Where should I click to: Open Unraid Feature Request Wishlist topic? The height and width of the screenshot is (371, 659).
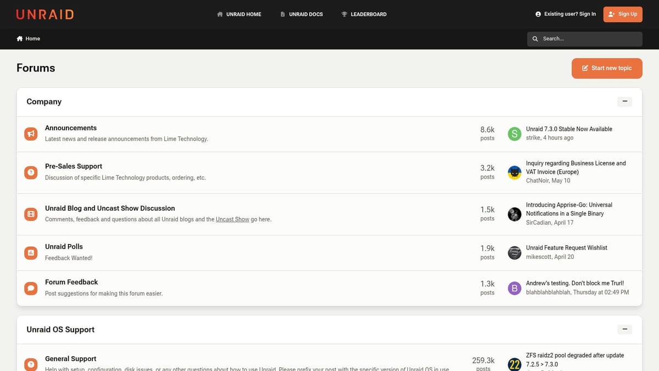pos(567,248)
